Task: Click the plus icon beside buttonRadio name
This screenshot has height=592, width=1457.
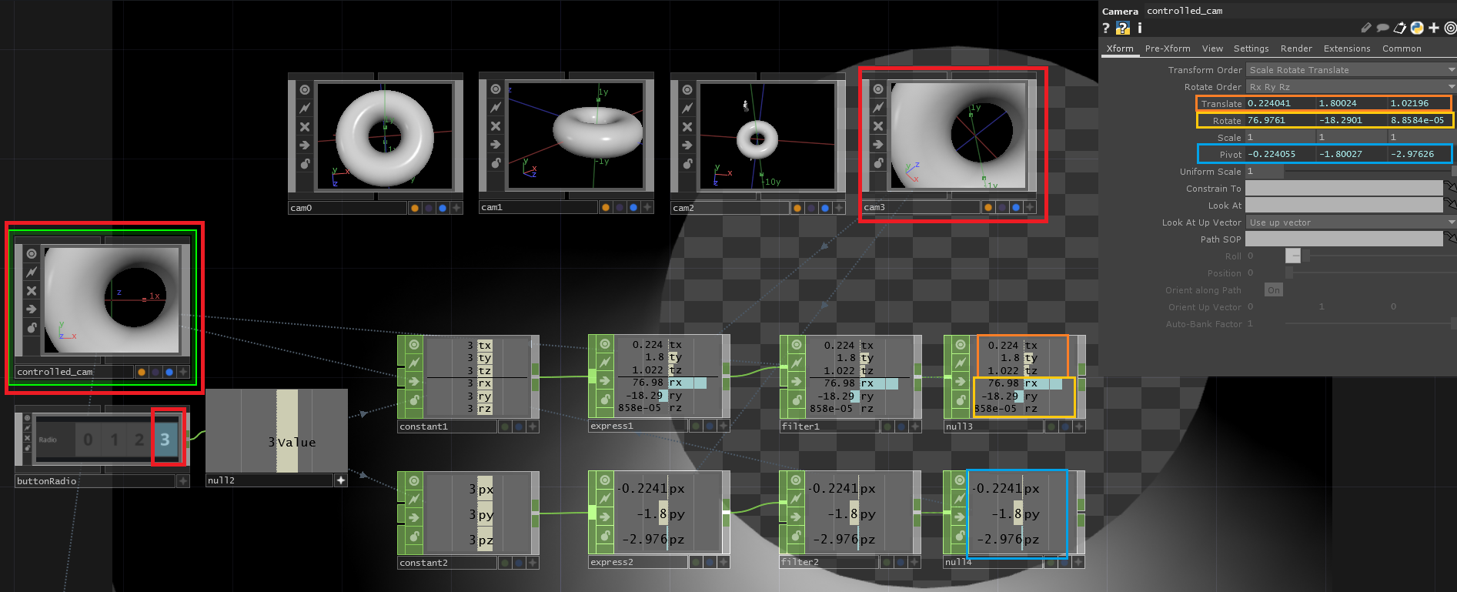Action: [x=182, y=481]
